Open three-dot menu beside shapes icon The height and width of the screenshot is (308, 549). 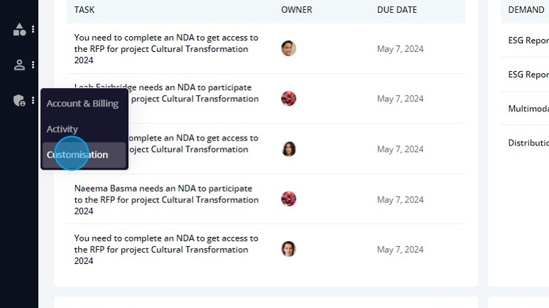(x=33, y=29)
